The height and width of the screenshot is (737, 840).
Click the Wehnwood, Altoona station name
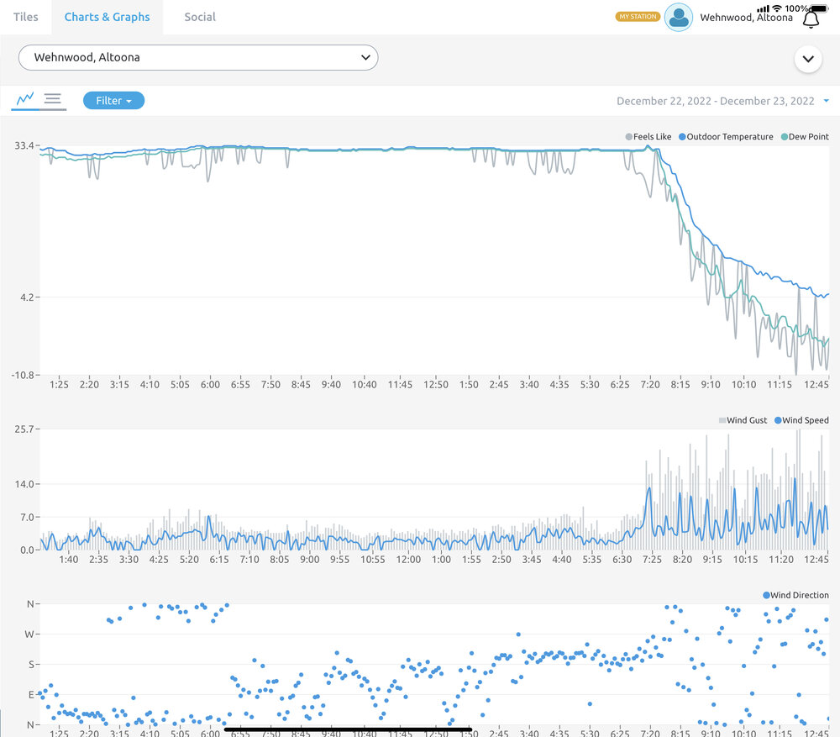coord(745,17)
